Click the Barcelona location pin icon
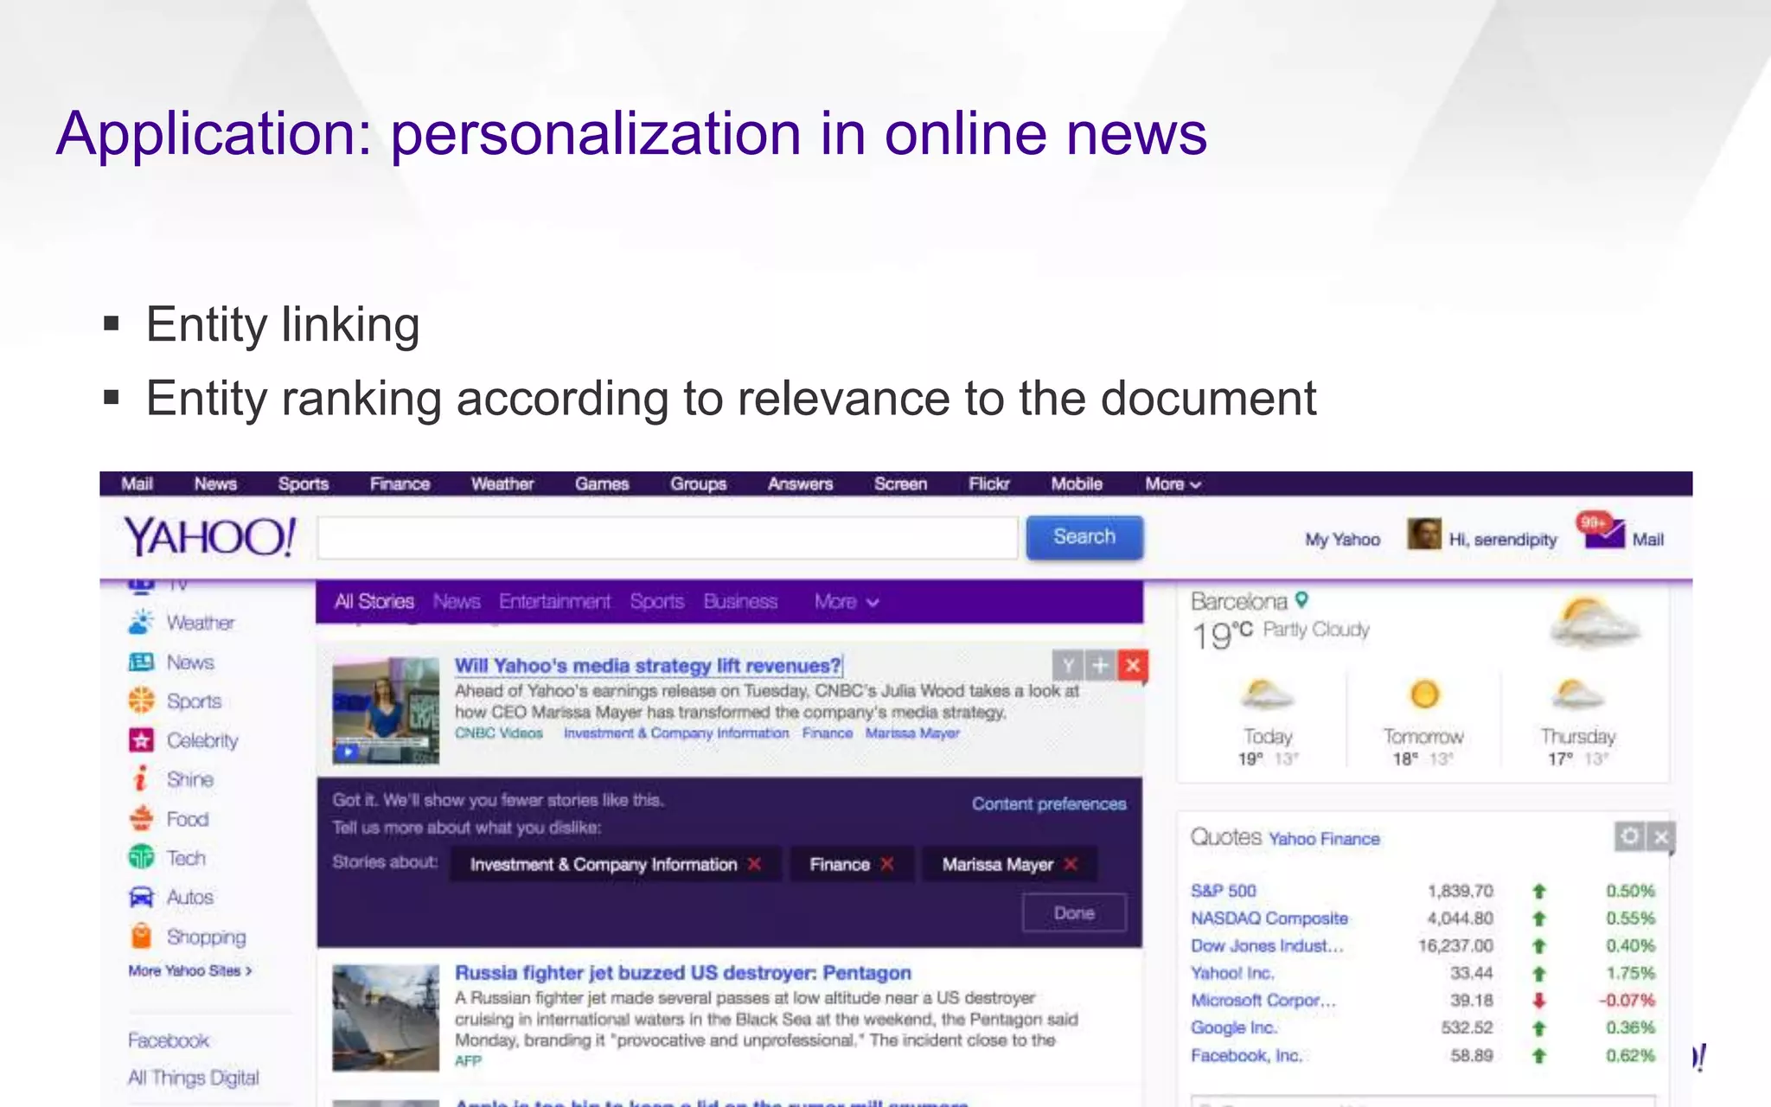The image size is (1771, 1107). [x=1301, y=598]
